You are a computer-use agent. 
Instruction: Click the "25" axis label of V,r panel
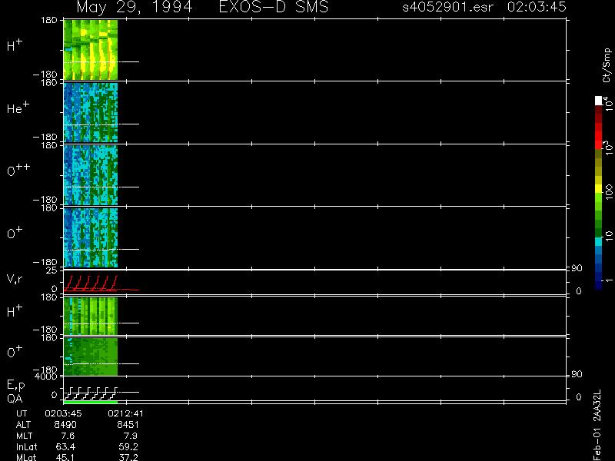tap(52, 270)
